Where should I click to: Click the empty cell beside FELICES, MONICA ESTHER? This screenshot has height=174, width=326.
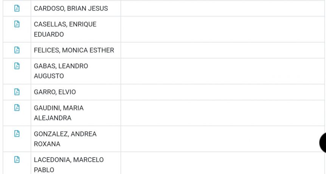(x=223, y=50)
